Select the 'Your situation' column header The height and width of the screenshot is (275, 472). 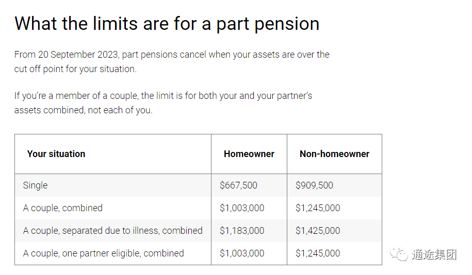[56, 154]
